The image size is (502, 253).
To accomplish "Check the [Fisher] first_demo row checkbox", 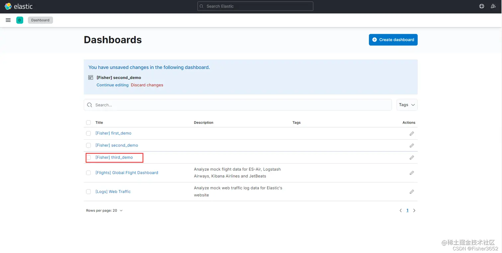I will click(x=88, y=133).
